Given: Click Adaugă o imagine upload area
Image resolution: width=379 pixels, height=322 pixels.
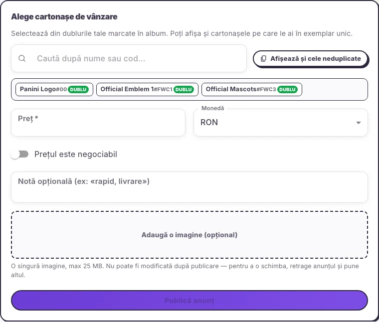Looking at the screenshot, I should pyautogui.click(x=189, y=235).
